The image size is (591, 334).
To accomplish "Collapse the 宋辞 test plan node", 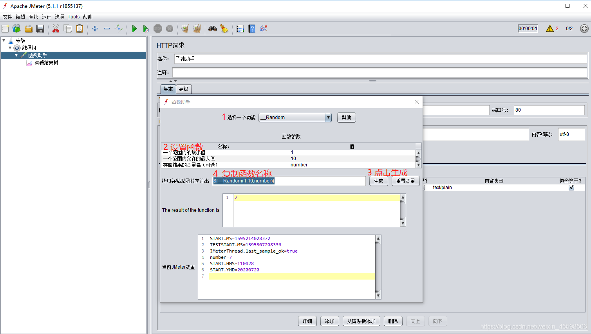I will tap(4, 40).
